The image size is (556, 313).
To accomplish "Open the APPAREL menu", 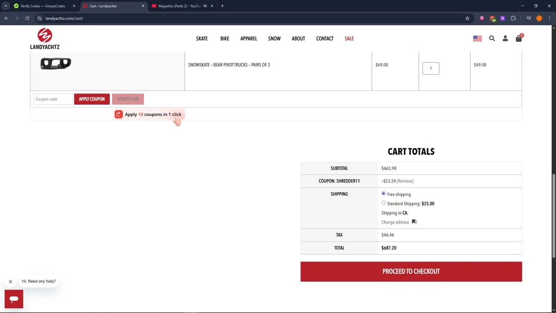I will coord(249,39).
